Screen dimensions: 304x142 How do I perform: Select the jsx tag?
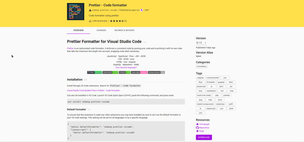pyautogui.click(x=231, y=86)
